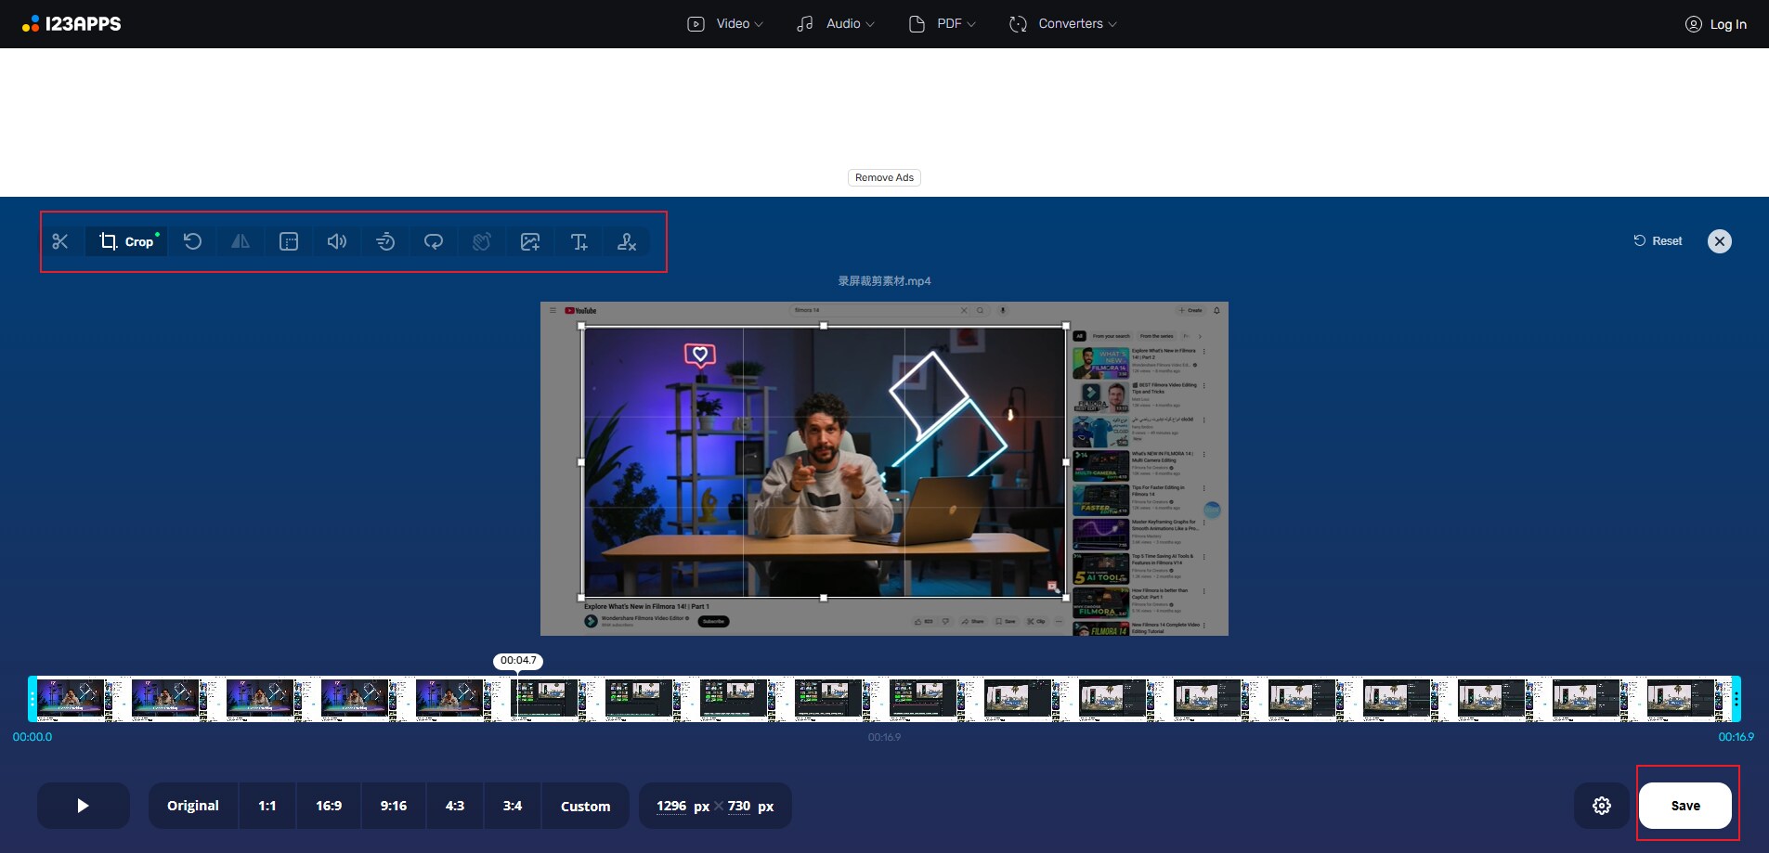Click the crop width field showing 1296

(671, 806)
